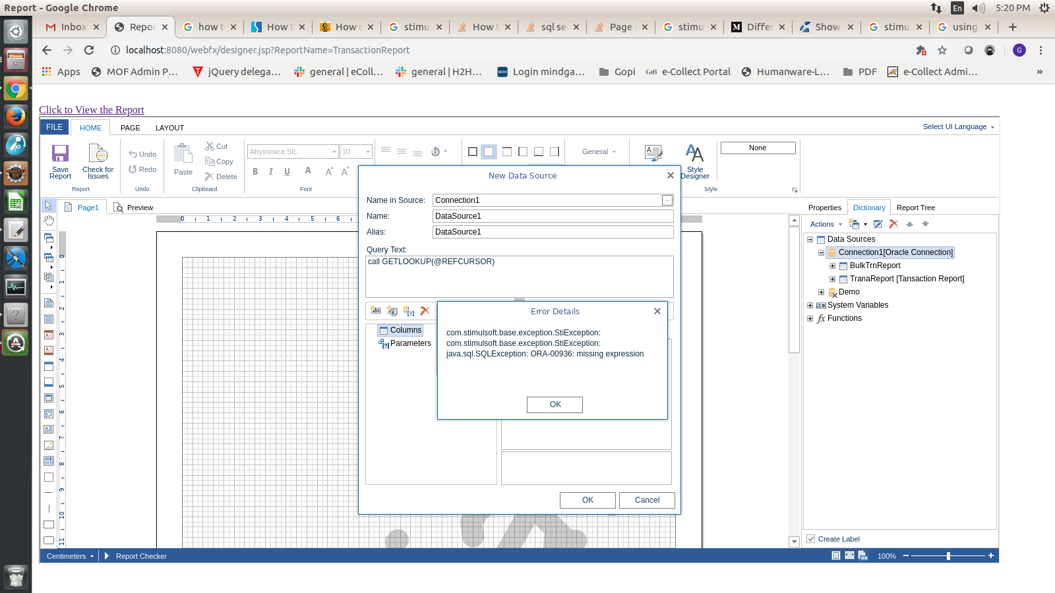
Task: Open the Preview tab
Action: pos(133,208)
